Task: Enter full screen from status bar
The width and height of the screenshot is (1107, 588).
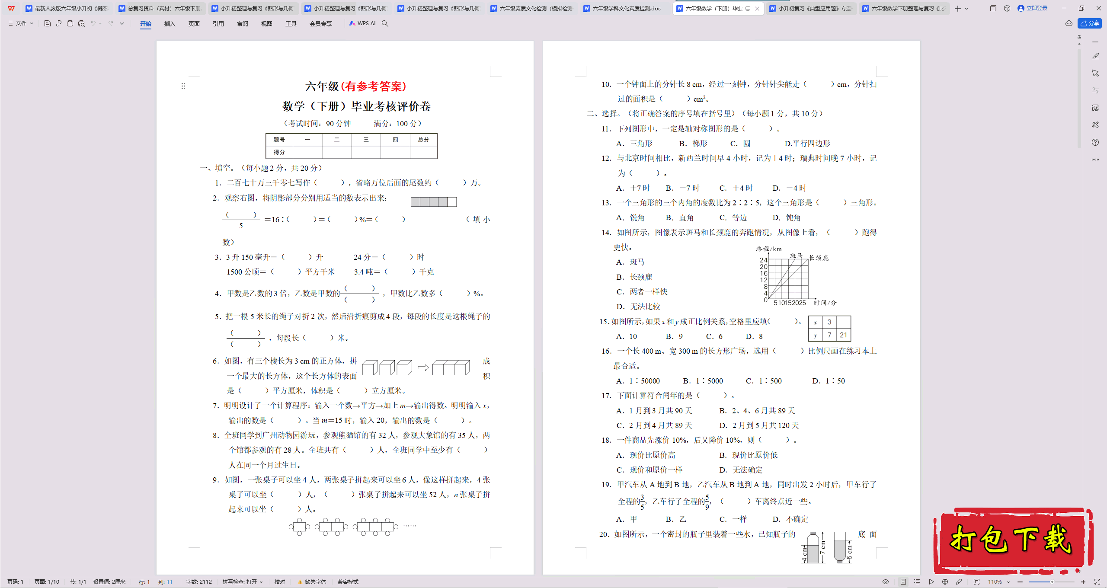Action: pos(1097,582)
